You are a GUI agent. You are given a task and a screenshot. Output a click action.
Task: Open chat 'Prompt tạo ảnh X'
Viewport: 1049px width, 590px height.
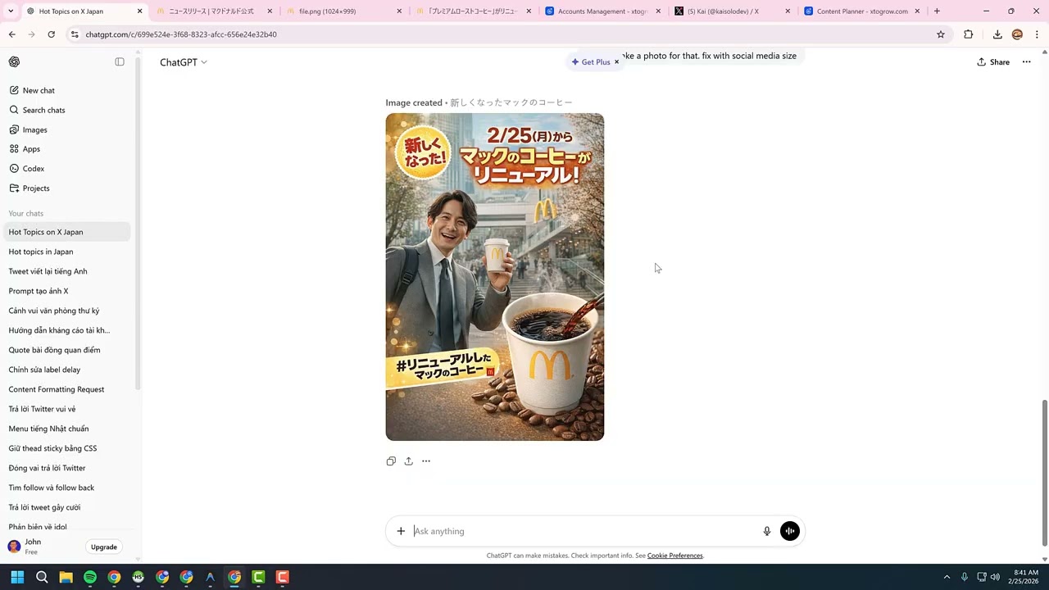(x=67, y=291)
